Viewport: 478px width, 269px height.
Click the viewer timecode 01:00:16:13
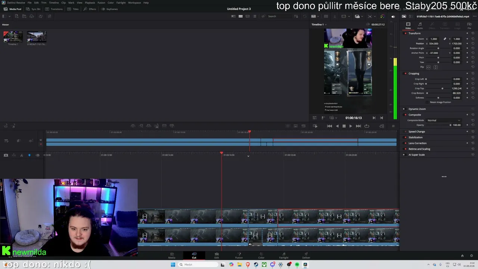tap(353, 118)
